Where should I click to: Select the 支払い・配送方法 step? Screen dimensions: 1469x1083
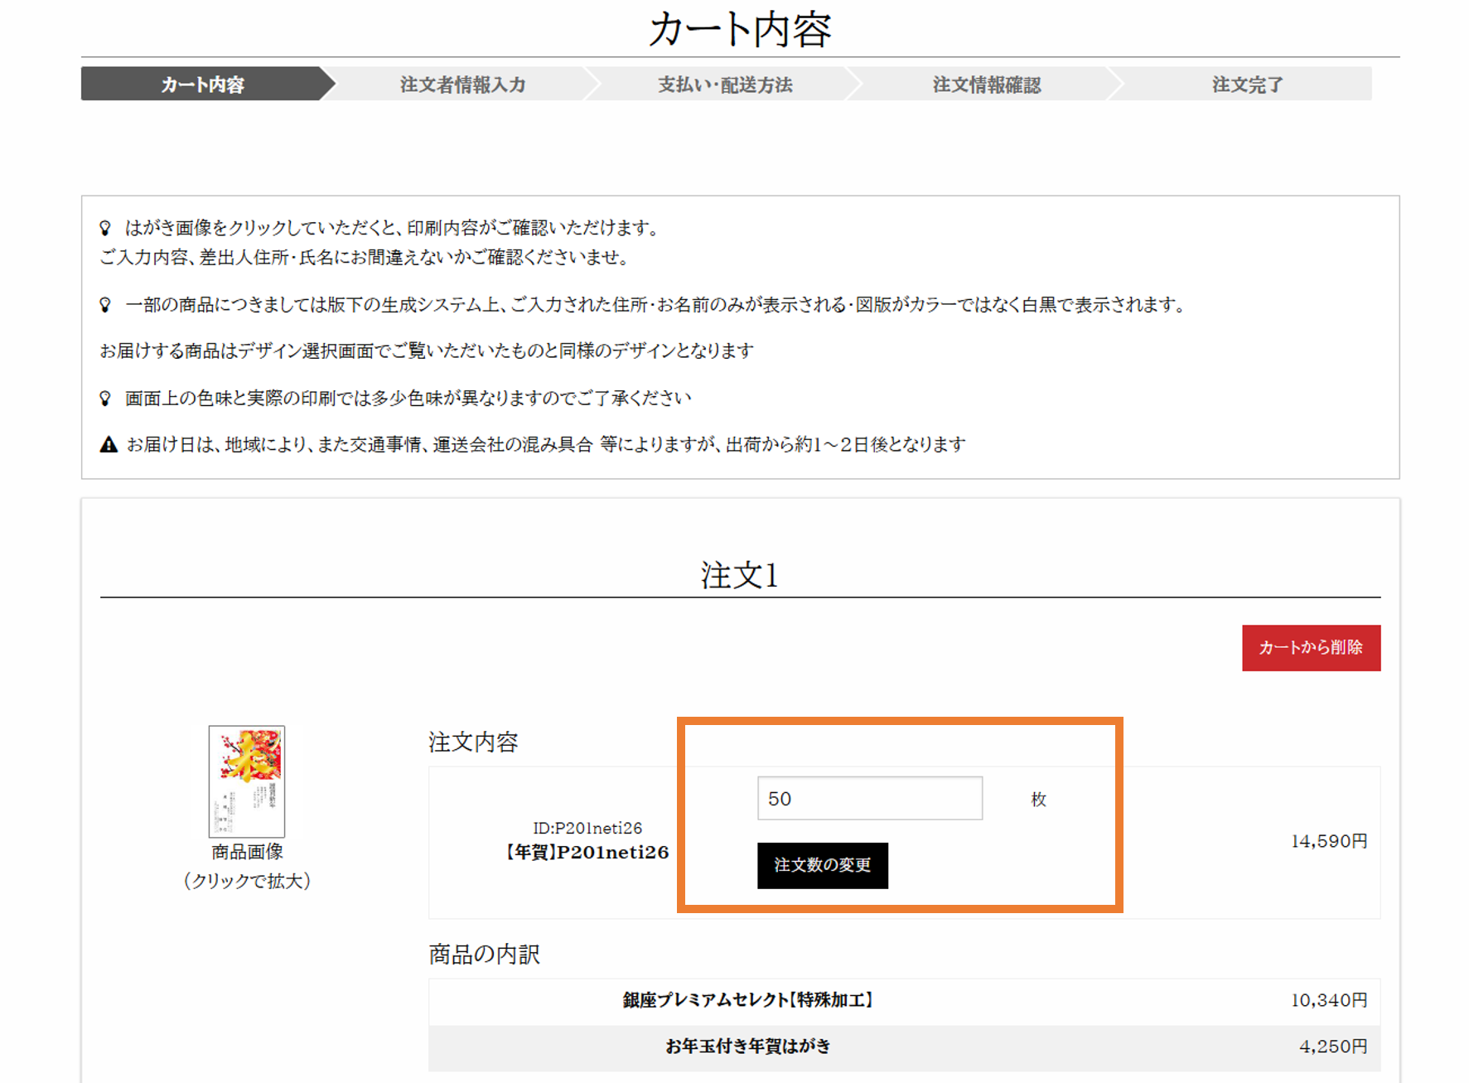click(x=725, y=85)
